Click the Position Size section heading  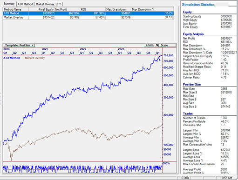(192, 85)
